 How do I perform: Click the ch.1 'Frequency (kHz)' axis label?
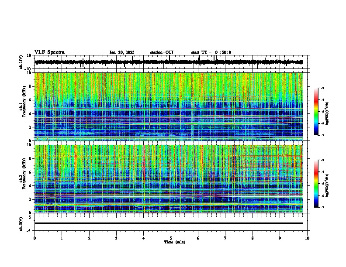(24, 101)
